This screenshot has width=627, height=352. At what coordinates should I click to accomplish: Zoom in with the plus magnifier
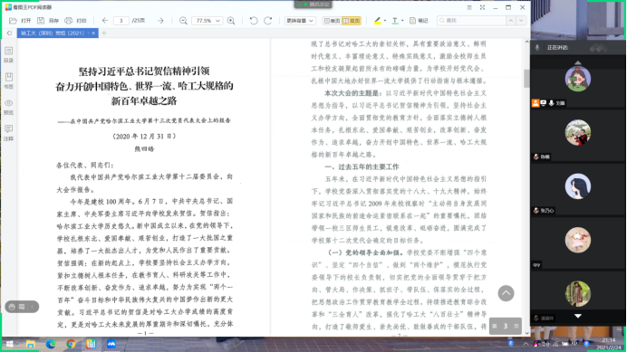point(231,21)
